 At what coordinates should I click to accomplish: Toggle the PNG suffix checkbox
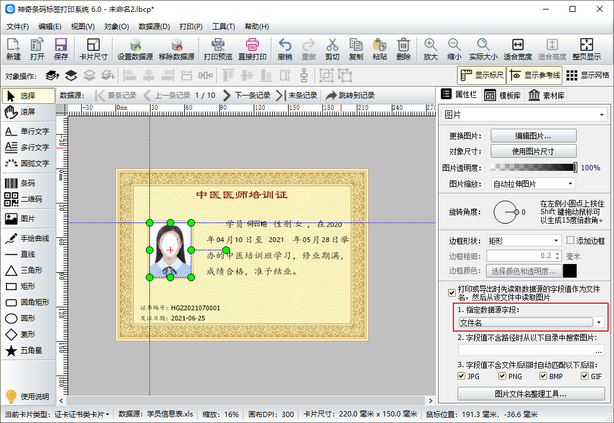click(502, 376)
